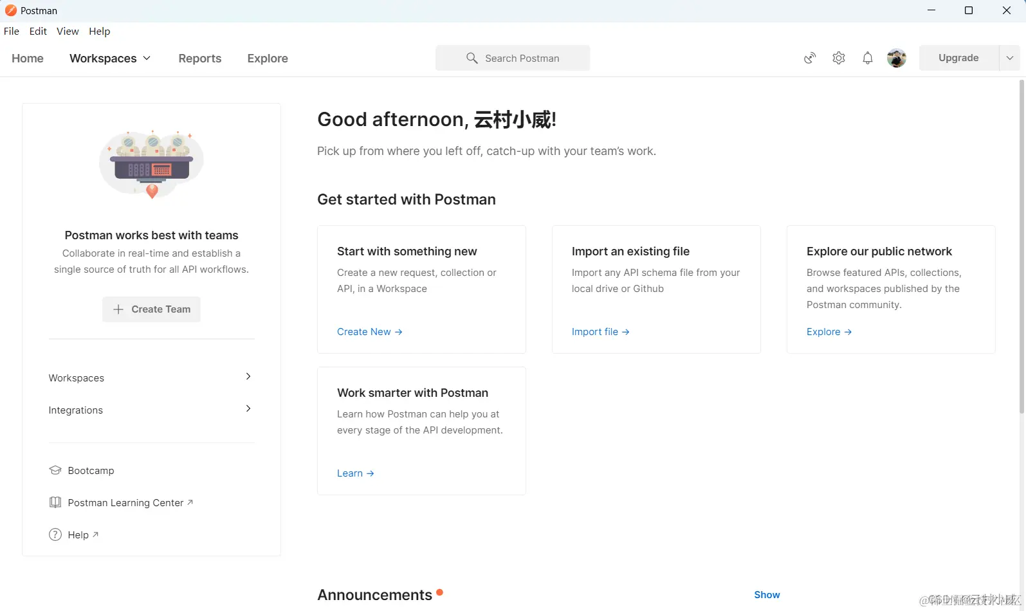The image size is (1026, 611).
Task: Expand the Workspaces dropdown chevron
Action: [x=147, y=58]
